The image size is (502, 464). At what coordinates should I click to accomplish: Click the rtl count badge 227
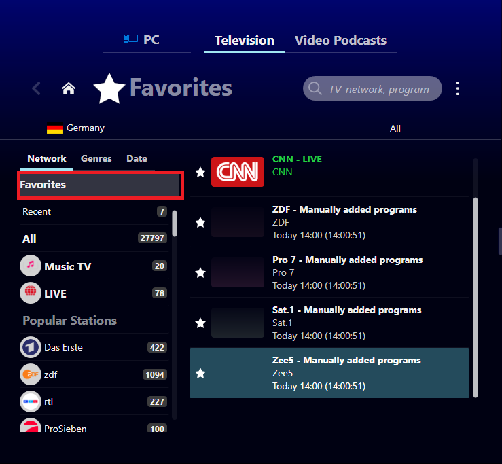pos(157,402)
